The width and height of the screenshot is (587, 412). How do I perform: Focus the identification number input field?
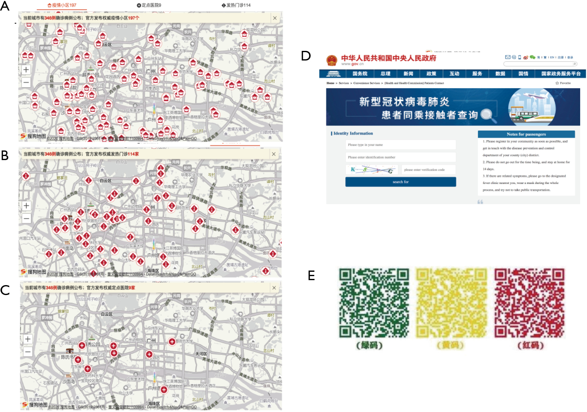click(x=400, y=157)
